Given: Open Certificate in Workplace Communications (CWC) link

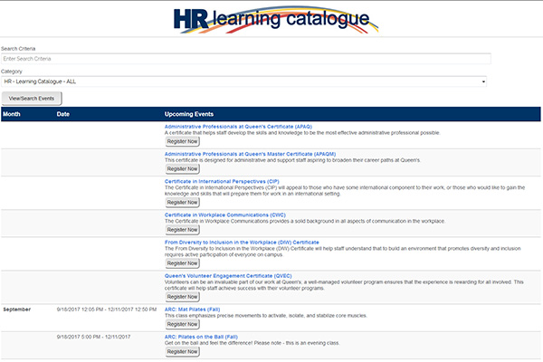Looking at the screenshot, I should (x=236, y=214).
